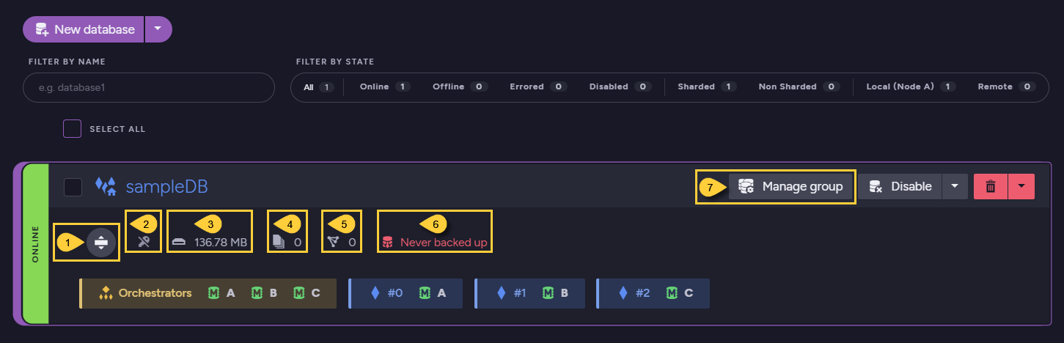The width and height of the screenshot is (1064, 343).
Task: Select Orchestrator node B
Action: click(264, 293)
